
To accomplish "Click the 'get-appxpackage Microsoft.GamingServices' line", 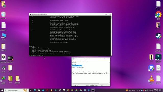I will [90, 72].
